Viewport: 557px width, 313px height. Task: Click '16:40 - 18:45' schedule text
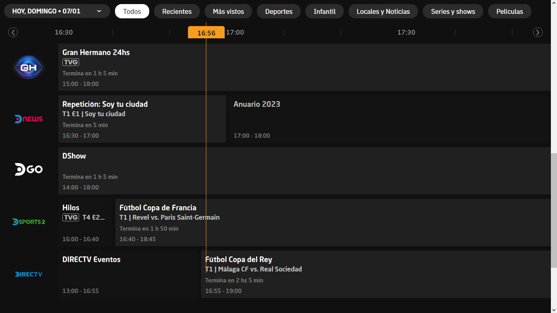click(138, 239)
